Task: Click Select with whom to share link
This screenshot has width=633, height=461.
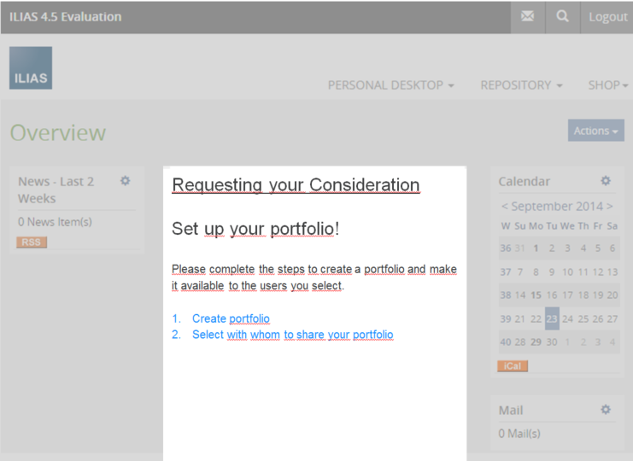Action: tap(292, 335)
